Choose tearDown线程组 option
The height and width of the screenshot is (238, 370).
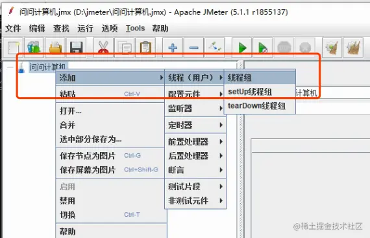(x=260, y=106)
